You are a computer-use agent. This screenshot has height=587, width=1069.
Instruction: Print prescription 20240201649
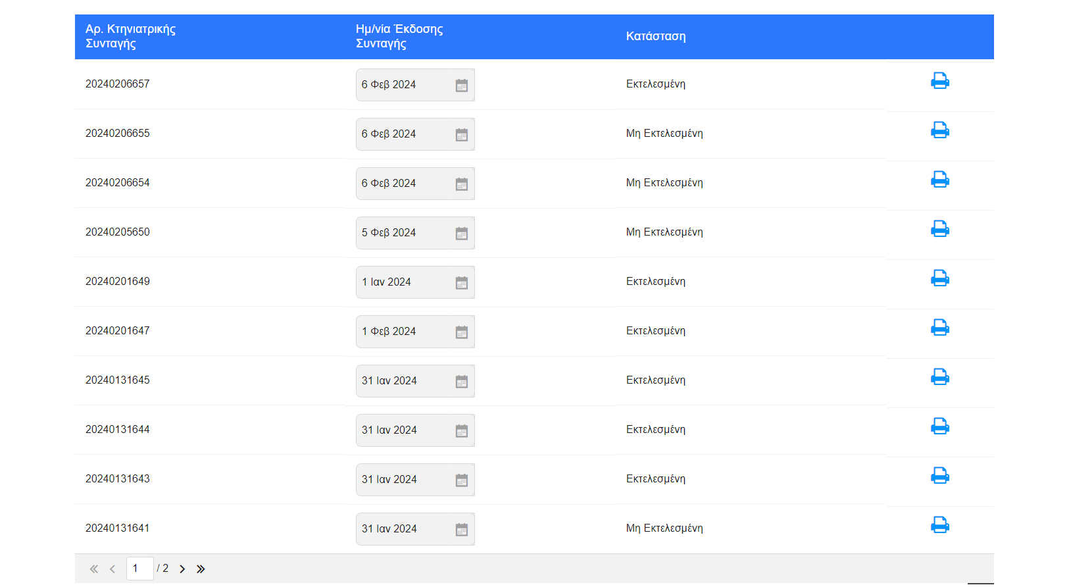(939, 278)
